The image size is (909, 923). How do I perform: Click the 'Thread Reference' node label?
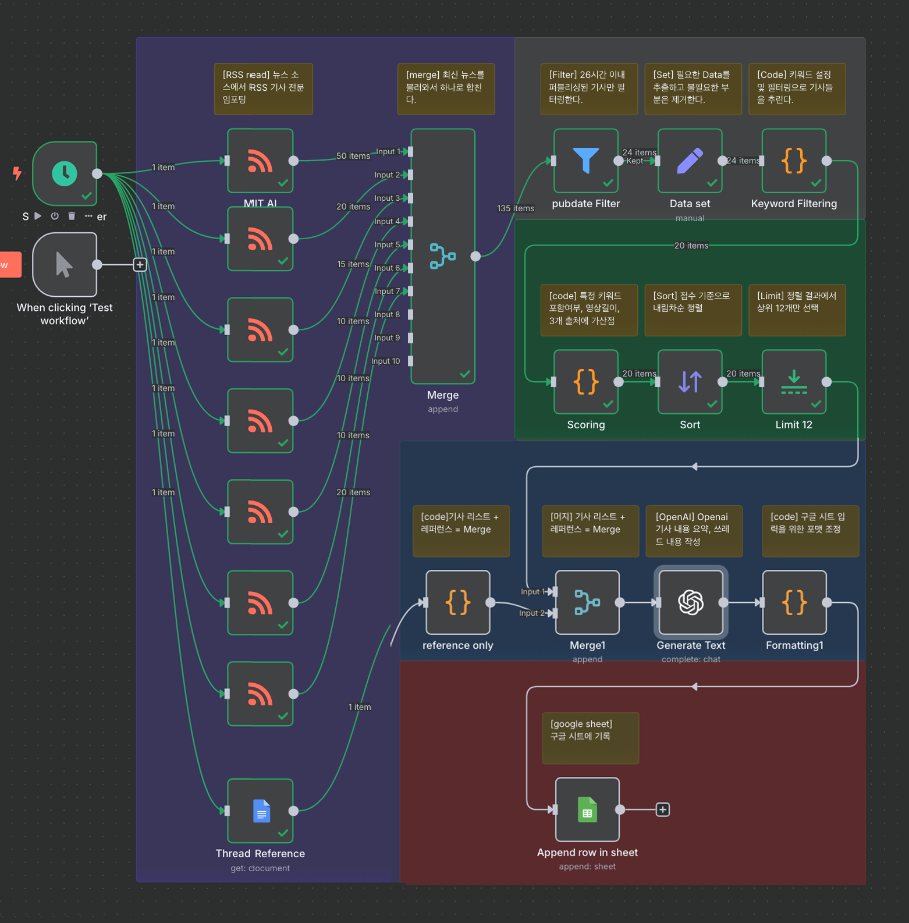coord(260,854)
